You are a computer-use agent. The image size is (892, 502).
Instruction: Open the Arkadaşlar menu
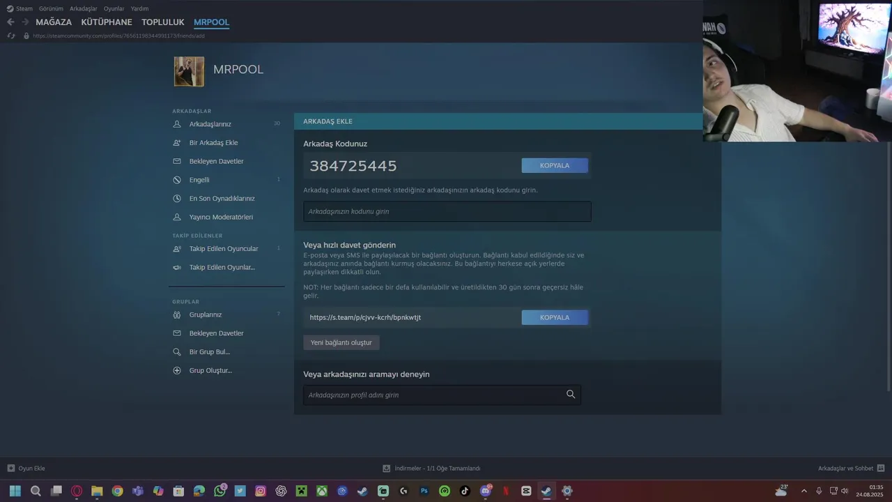point(84,8)
